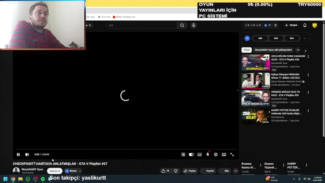Click the first N/A stat pill
This screenshot has width=325, height=183.
(x=260, y=38)
